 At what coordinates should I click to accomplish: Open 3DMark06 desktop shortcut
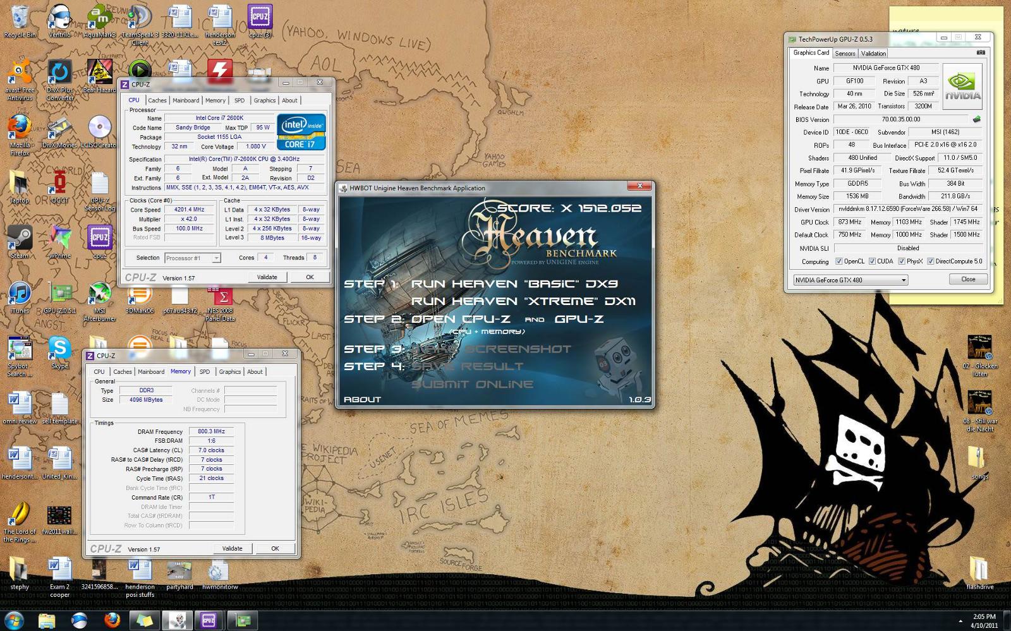tap(140, 297)
